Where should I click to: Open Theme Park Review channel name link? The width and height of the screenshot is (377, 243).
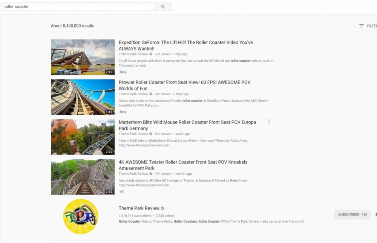(139, 208)
